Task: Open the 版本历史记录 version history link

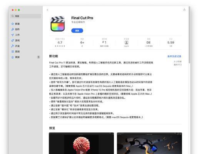Action: 174,56
